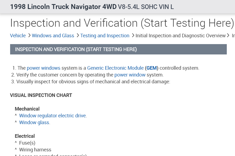Open the Window glass link
This screenshot has width=235, height=156.
34,123
